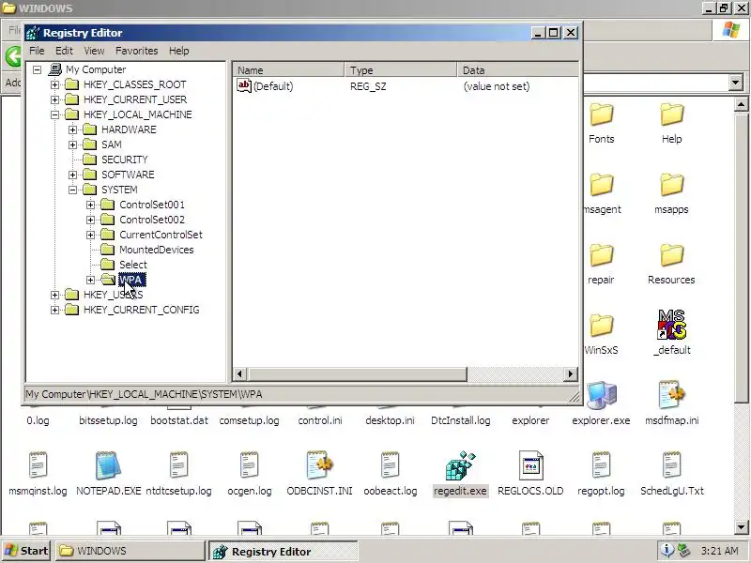Select ocgen.log file icon
The image size is (751, 563).
tap(249, 465)
